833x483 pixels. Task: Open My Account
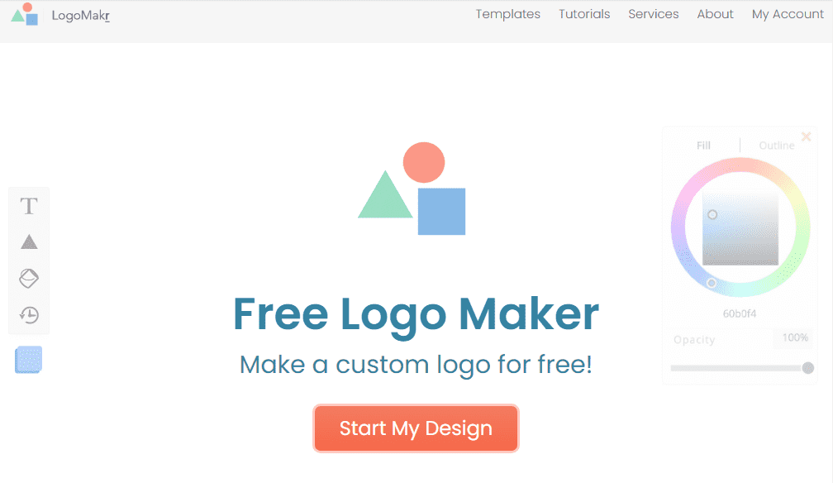788,14
